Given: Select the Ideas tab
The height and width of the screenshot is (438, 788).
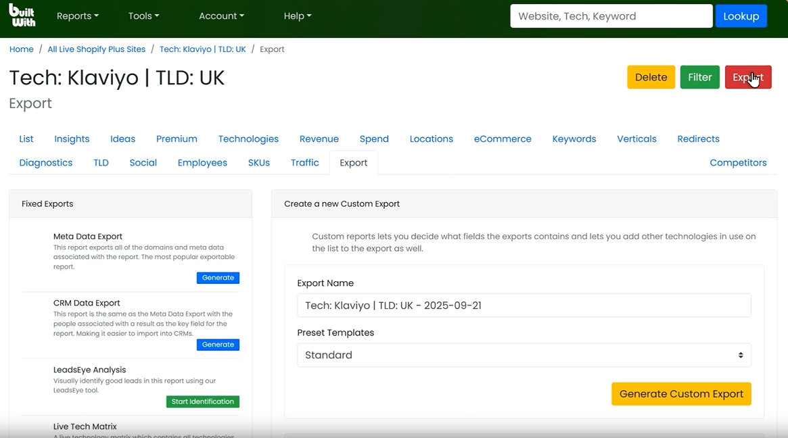Looking at the screenshot, I should click(122, 139).
